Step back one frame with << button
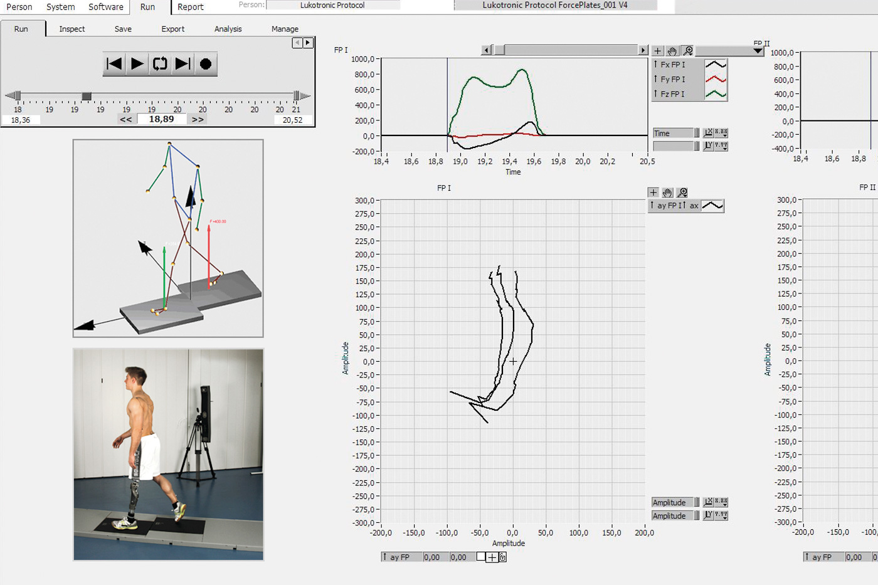 pyautogui.click(x=126, y=119)
